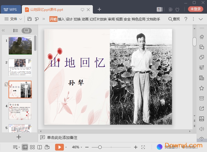Switch to reading view
This screenshot has width=207, height=152.
tap(39, 147)
